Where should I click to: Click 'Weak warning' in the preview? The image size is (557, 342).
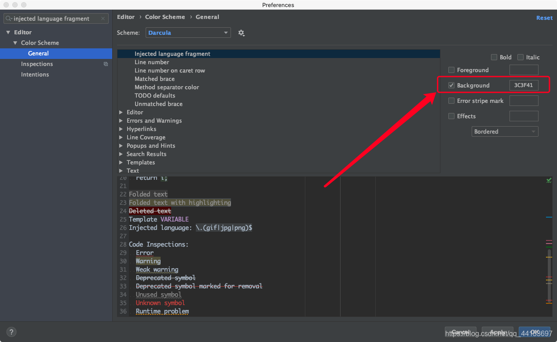click(x=157, y=269)
